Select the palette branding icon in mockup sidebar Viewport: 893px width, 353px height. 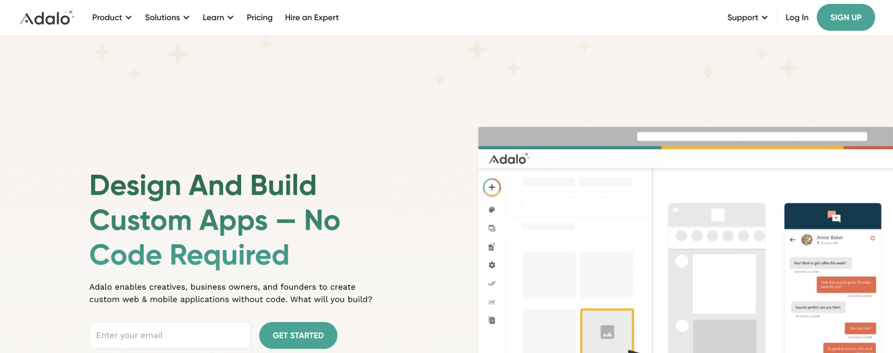coord(492,210)
